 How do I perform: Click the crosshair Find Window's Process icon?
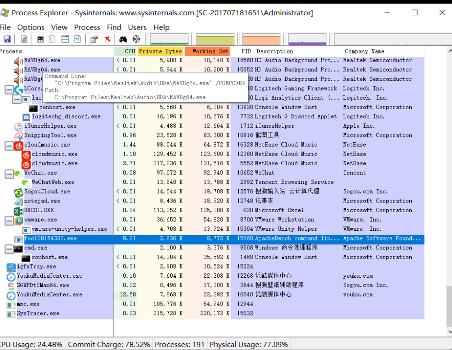click(136, 39)
